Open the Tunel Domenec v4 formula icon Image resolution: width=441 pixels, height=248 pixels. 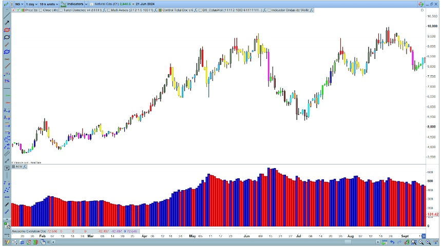click(104, 10)
